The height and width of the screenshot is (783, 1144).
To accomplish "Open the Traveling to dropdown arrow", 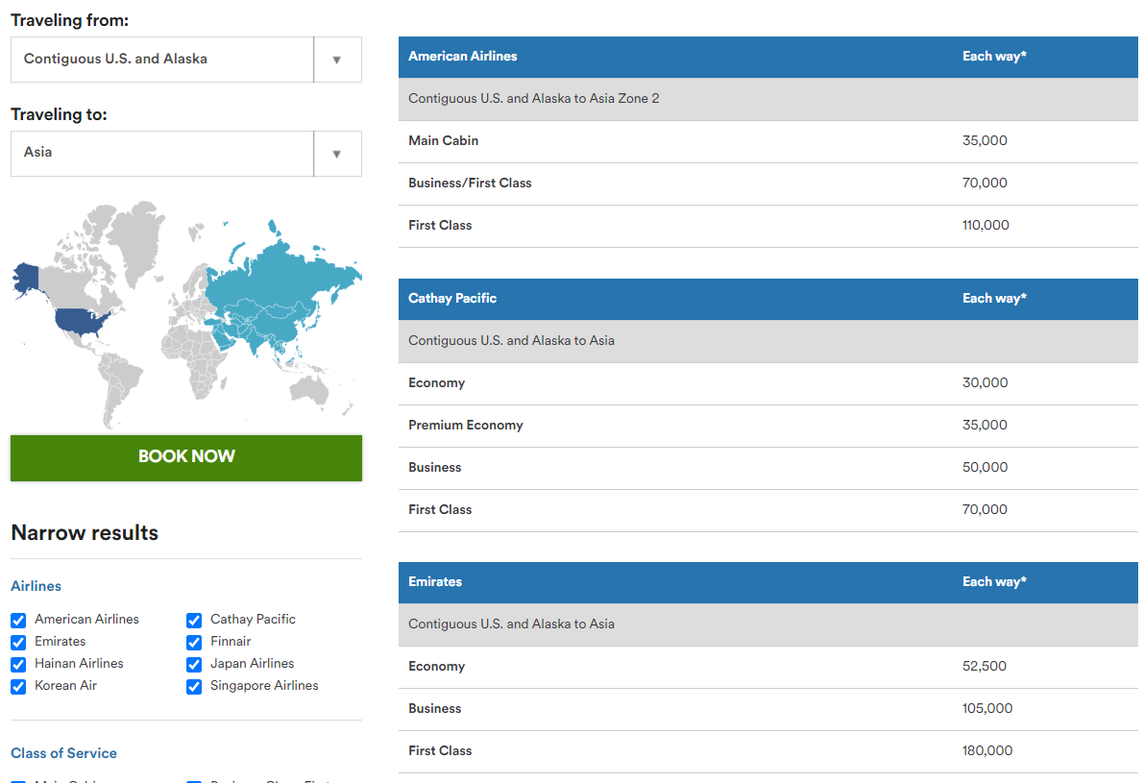I will (337, 154).
